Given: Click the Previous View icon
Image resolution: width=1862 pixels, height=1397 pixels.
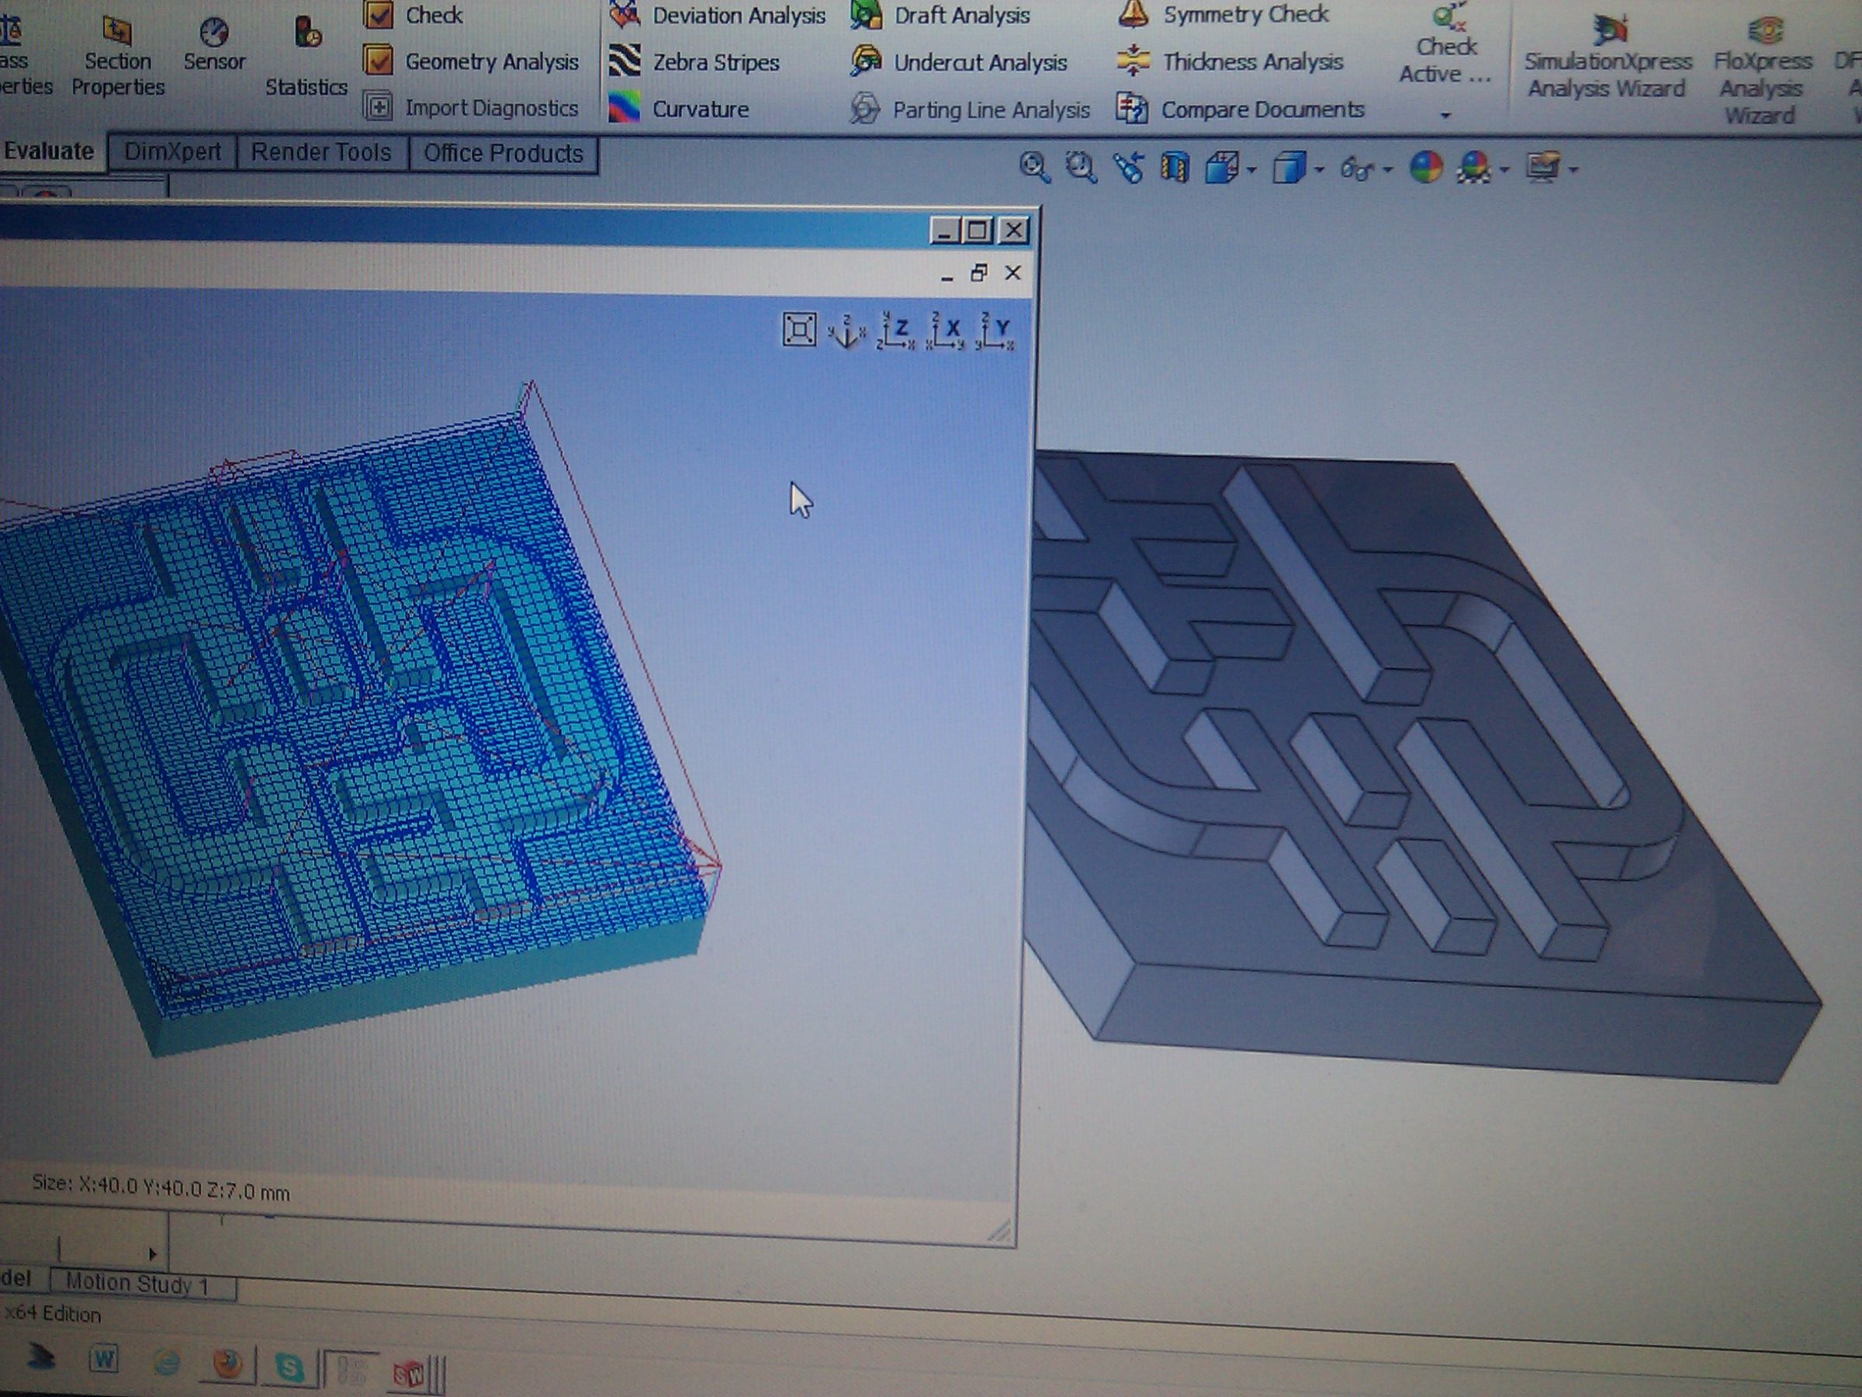Looking at the screenshot, I should [1128, 168].
